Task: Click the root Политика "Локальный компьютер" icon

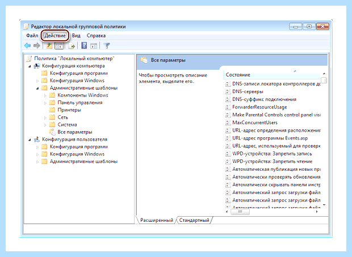Action: (29, 59)
